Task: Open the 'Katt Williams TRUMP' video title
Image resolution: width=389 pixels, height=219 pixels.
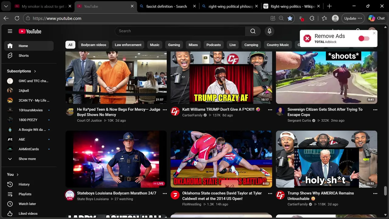Action: click(x=221, y=109)
